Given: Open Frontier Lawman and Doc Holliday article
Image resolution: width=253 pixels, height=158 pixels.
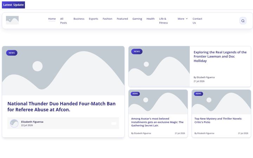Looking at the screenshot, I should click(x=220, y=57).
